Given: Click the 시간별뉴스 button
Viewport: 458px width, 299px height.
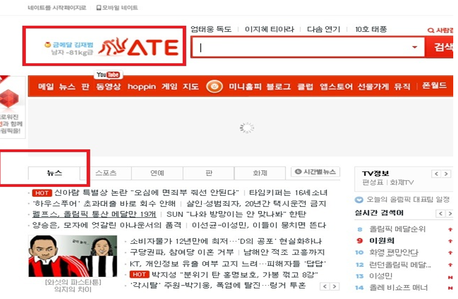Looking at the screenshot, I should tap(316, 172).
